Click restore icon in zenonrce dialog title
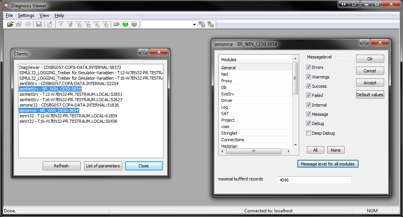This screenshot has height=217, width=403. 364,42
